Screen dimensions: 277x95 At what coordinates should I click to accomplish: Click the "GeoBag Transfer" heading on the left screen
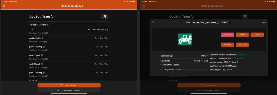pos(42,17)
